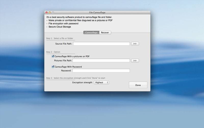Image resolution: width=204 pixels, height=128 pixels.
Task: Click the Encryption strength label
Action: [82, 82]
